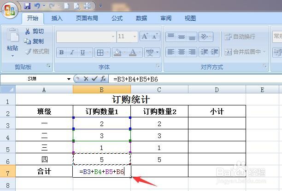
Task: Select column B header
Action: pyautogui.click(x=102, y=89)
